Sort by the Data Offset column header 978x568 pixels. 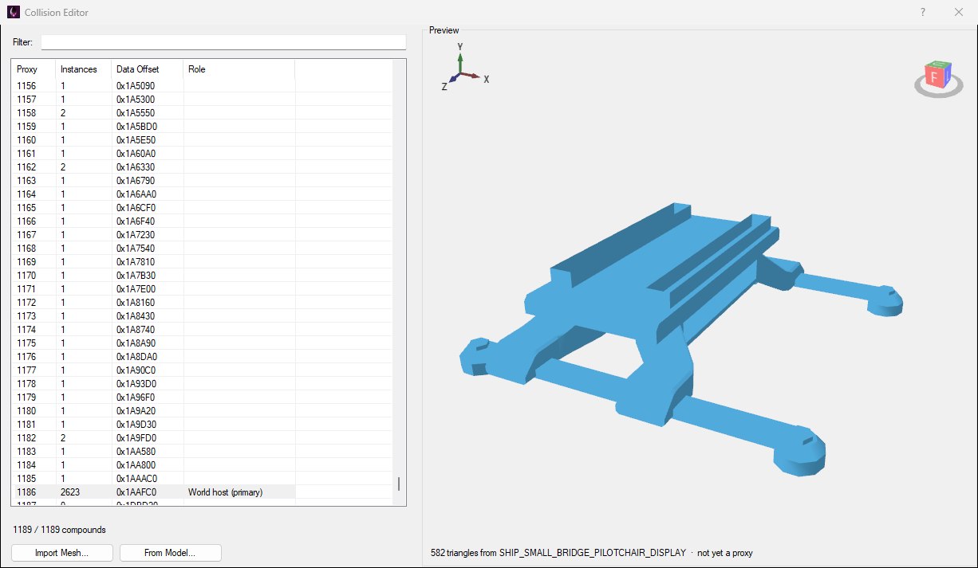tap(147, 69)
